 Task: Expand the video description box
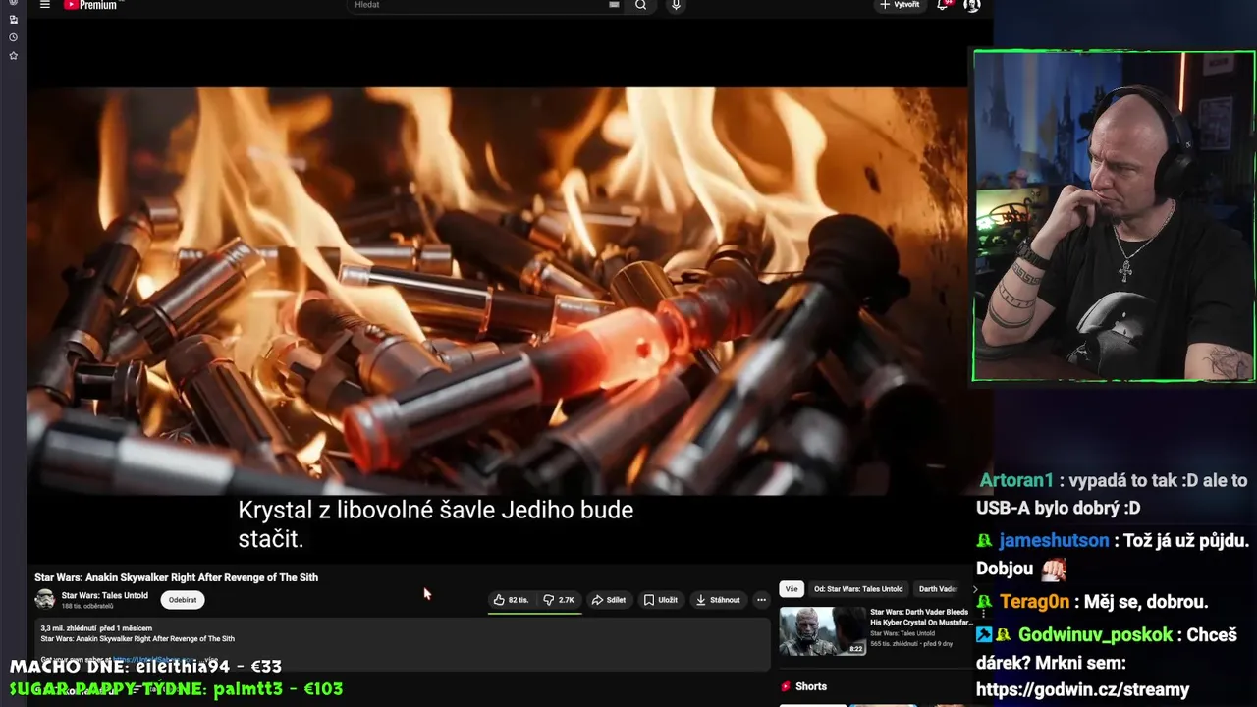click(404, 643)
